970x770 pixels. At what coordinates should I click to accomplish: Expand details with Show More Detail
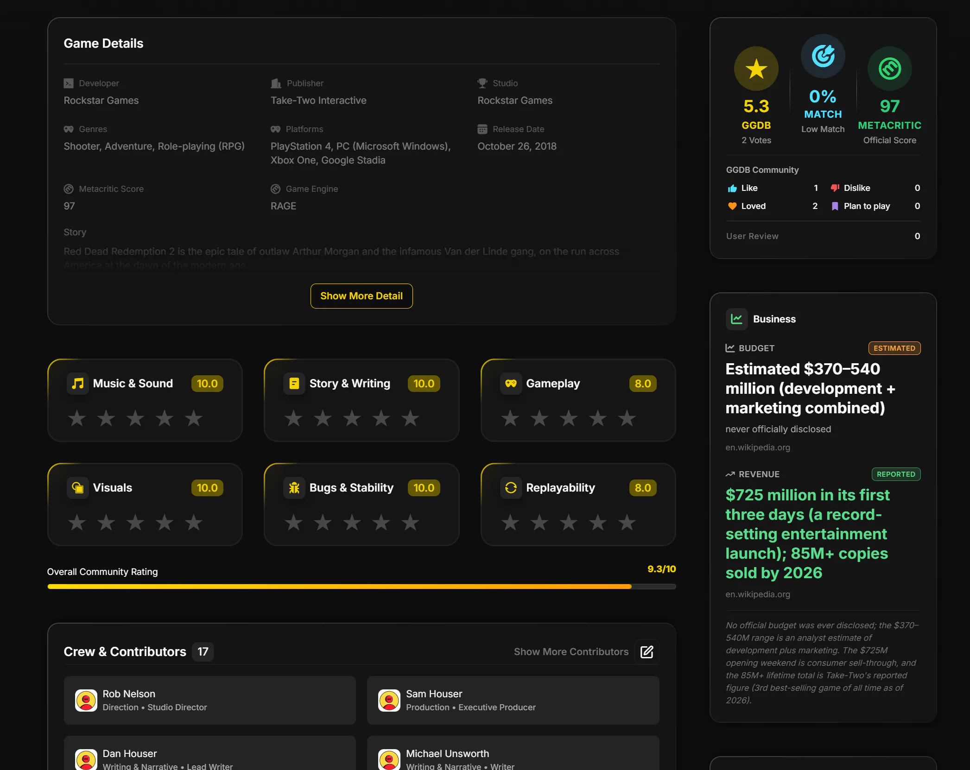tap(361, 296)
